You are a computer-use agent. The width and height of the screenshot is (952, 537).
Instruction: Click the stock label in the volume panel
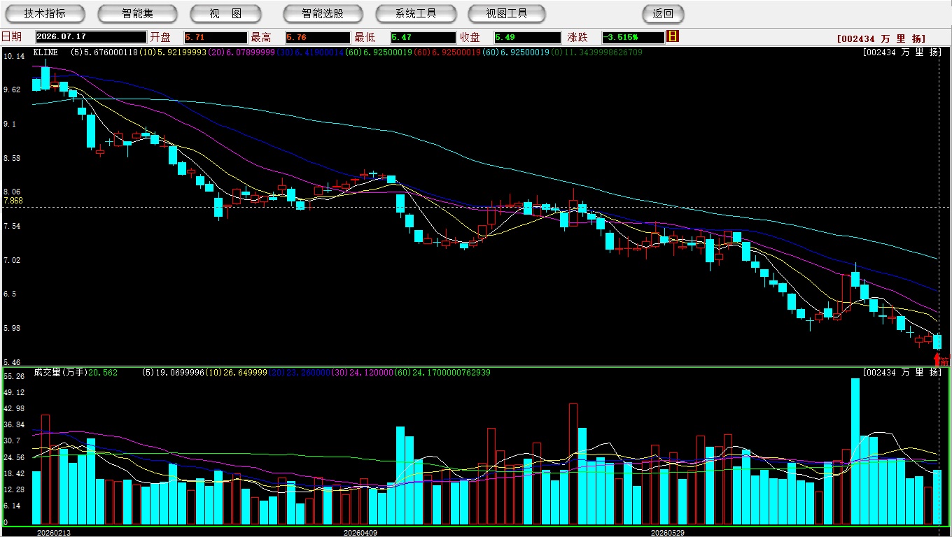[902, 373]
